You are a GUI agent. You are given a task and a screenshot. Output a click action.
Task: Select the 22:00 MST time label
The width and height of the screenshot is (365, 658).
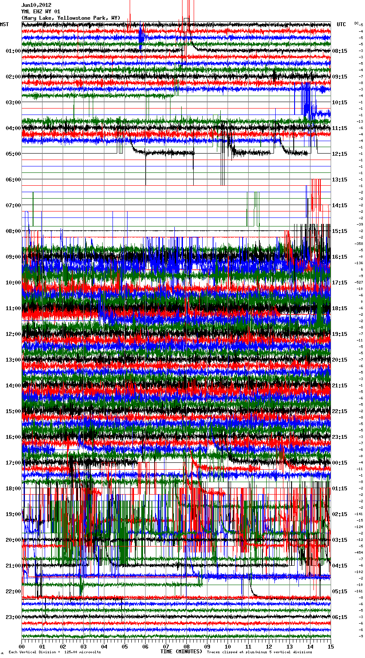[13, 592]
